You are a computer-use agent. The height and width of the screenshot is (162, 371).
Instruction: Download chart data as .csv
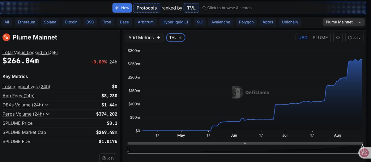[354, 37]
